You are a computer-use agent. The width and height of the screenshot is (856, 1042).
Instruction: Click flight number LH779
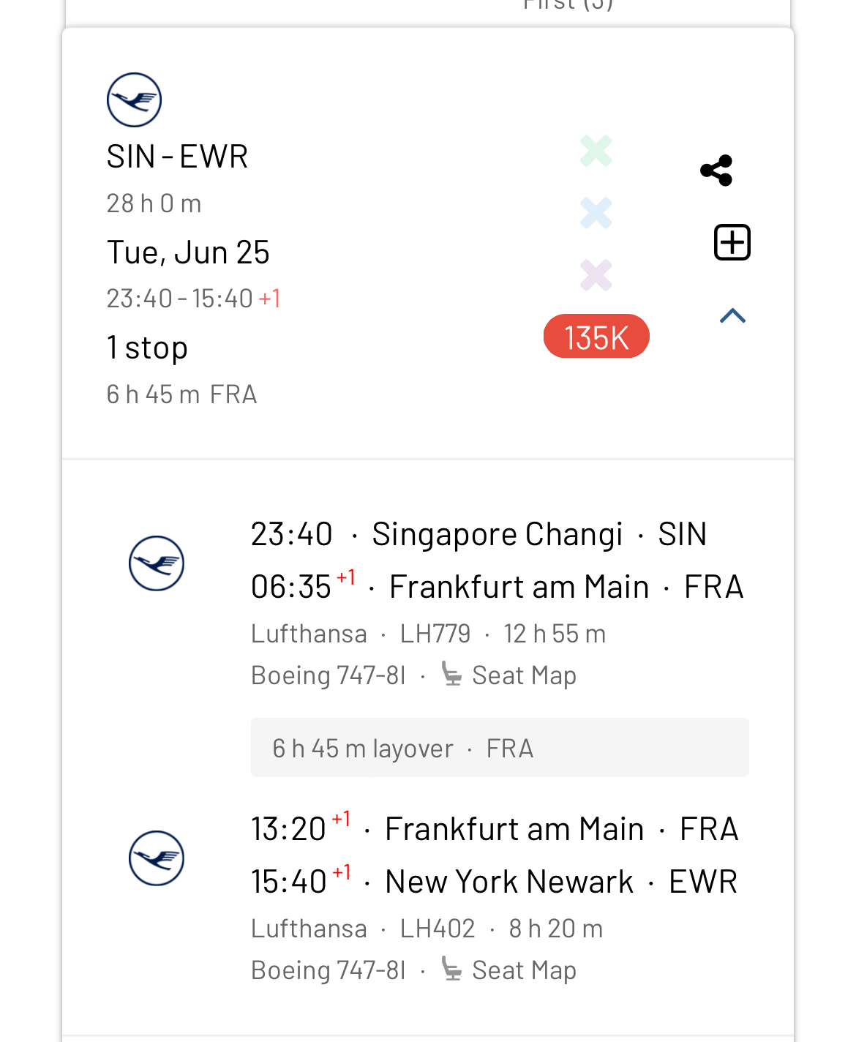click(435, 634)
